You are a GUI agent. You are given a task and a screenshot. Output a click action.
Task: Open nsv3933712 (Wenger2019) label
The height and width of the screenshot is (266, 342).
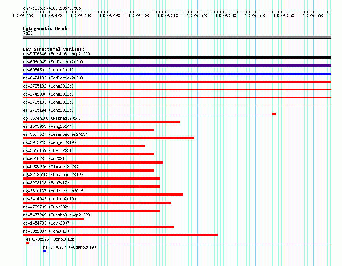tap(50, 142)
